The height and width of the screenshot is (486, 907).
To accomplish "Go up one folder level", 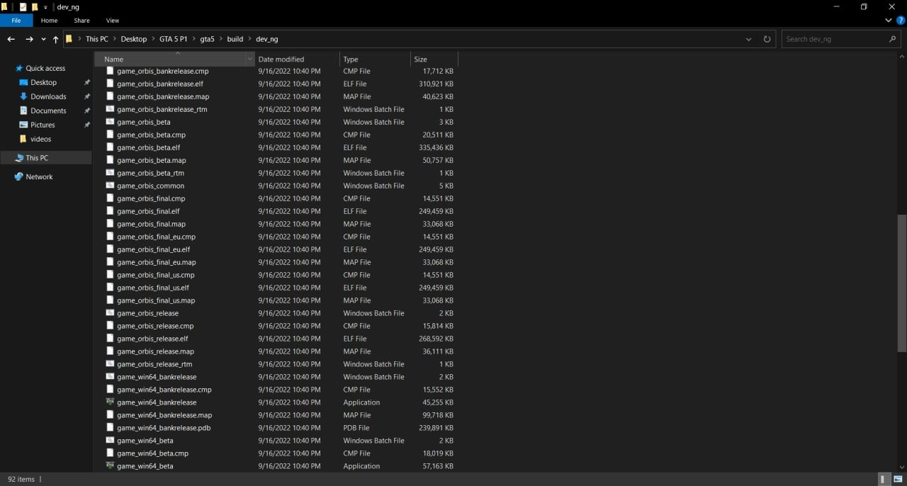I will [x=55, y=40].
